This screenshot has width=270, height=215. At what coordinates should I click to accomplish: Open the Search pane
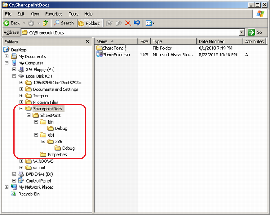click(x=64, y=23)
